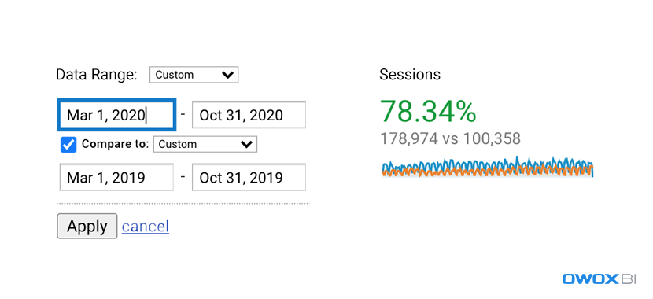The image size is (653, 299).
Task: Click the Compare to label text
Action: [x=116, y=144]
